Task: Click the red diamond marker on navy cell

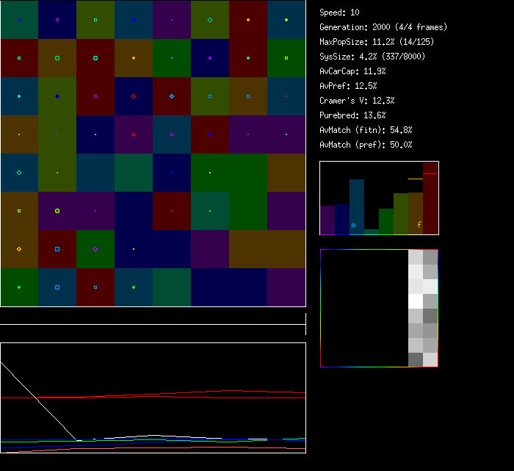Action: point(134,96)
